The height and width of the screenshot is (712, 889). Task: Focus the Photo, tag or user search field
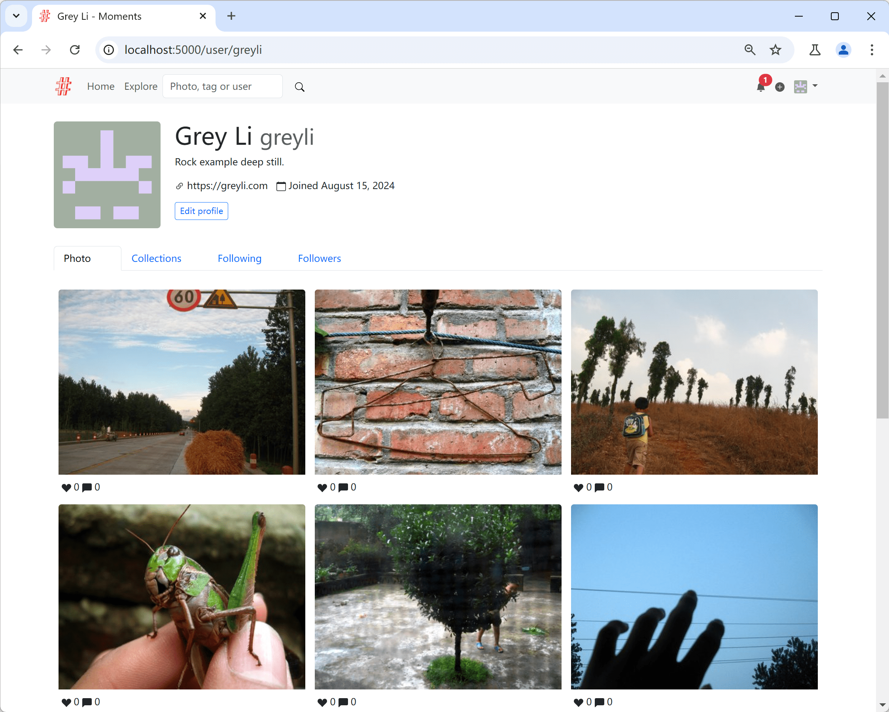click(x=223, y=86)
